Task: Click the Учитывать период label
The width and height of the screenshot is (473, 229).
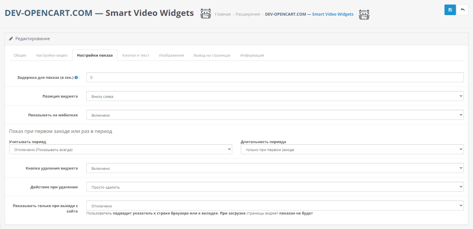Action: pos(27,142)
